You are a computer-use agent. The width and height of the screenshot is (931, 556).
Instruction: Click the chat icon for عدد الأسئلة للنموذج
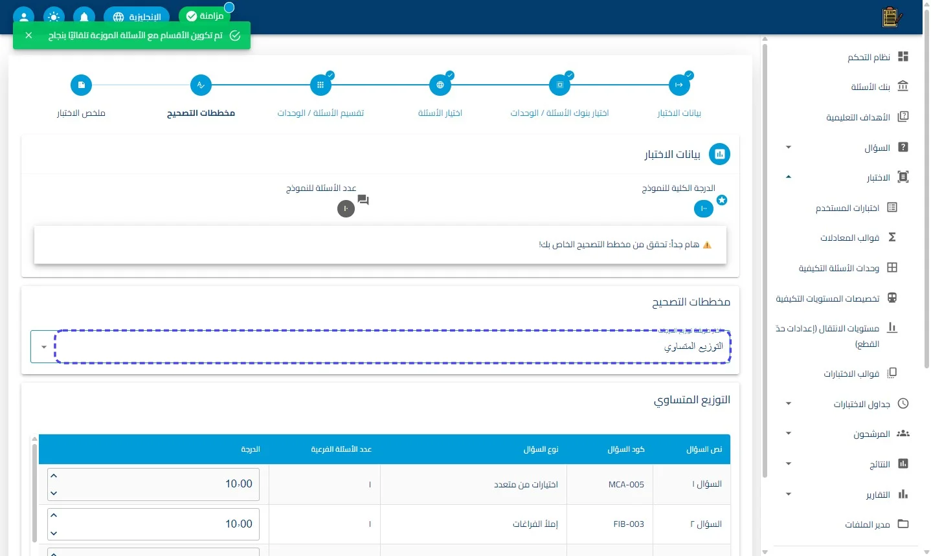[x=363, y=200]
